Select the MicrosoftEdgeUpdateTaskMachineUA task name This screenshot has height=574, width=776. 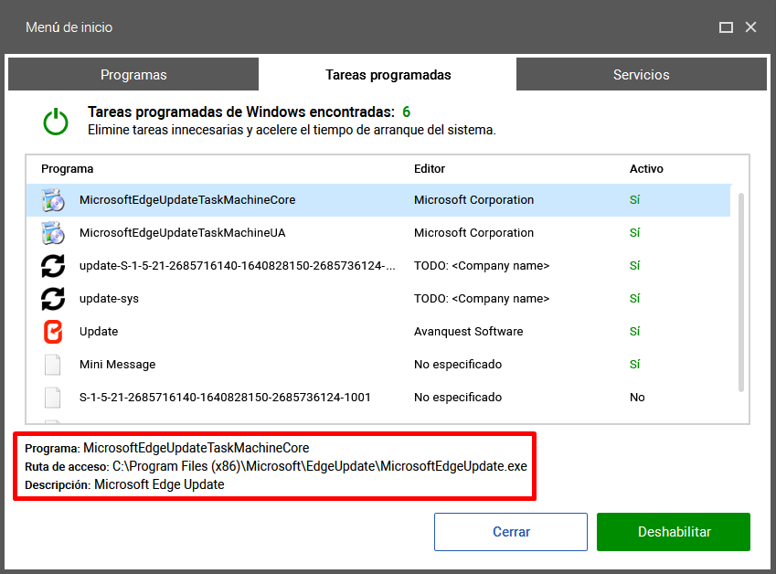[x=183, y=232]
